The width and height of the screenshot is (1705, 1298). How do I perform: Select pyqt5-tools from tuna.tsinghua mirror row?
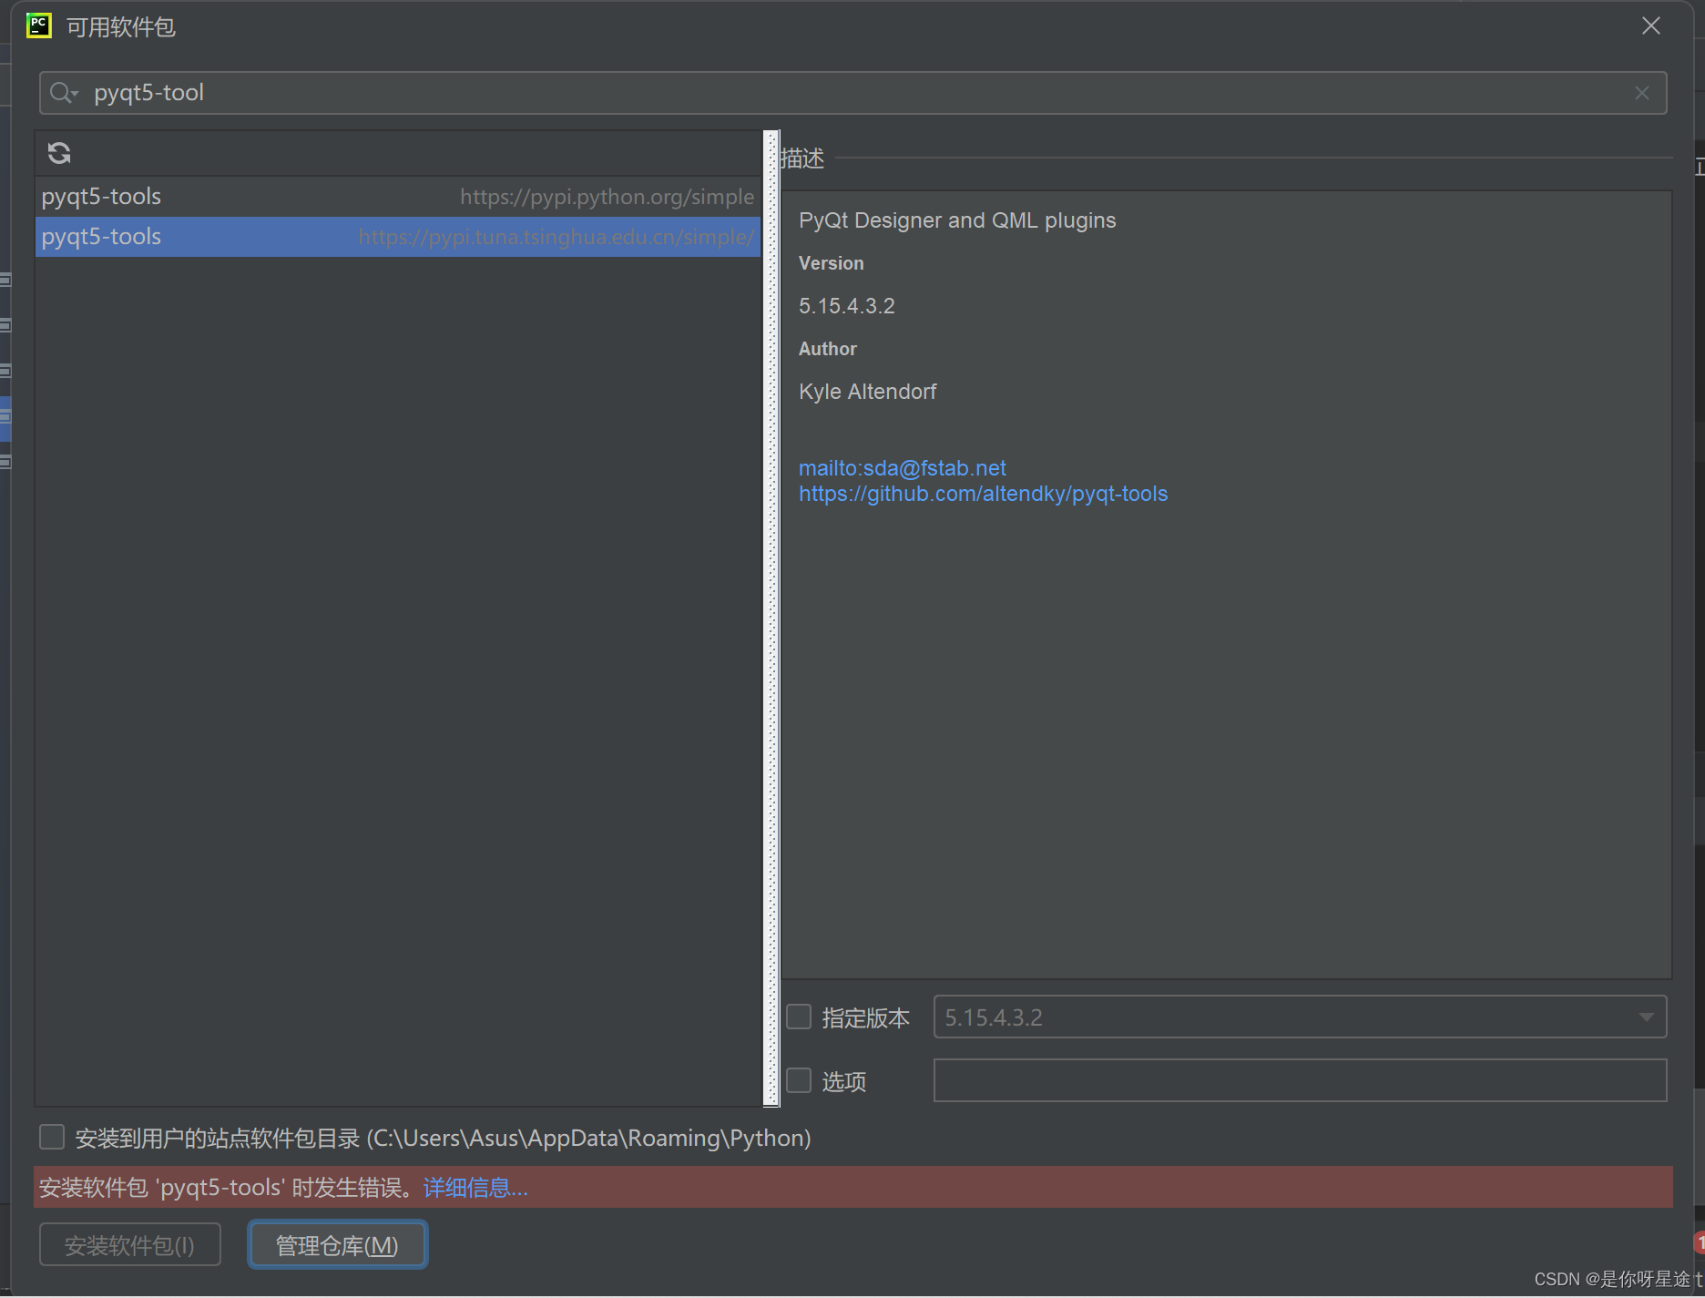[398, 237]
